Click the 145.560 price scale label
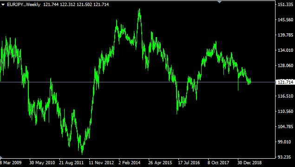 pyautogui.click(x=285, y=20)
